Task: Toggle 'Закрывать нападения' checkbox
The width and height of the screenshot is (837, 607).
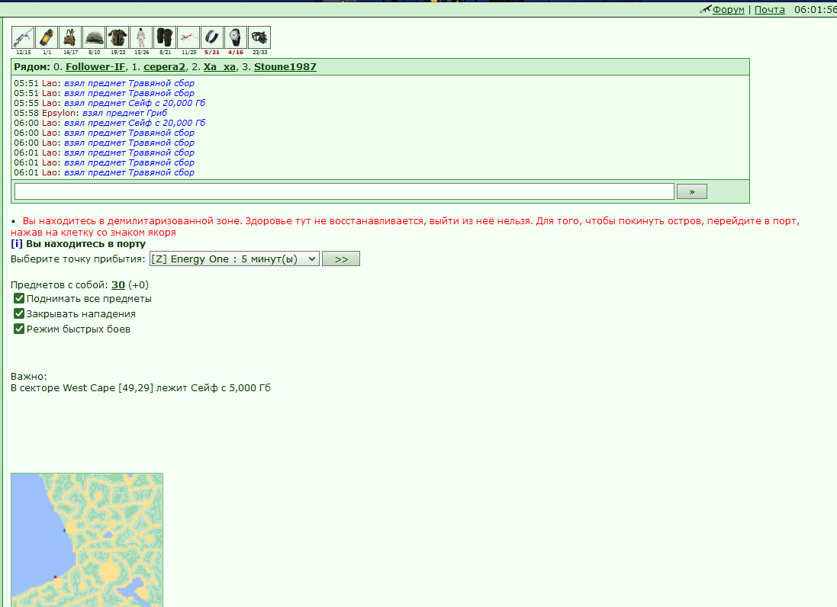Action: (x=19, y=313)
